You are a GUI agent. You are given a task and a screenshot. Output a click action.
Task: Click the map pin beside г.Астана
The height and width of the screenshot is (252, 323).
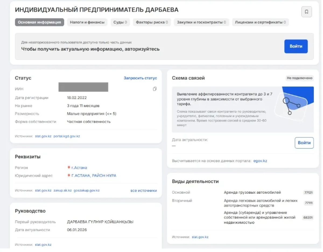point(69,167)
